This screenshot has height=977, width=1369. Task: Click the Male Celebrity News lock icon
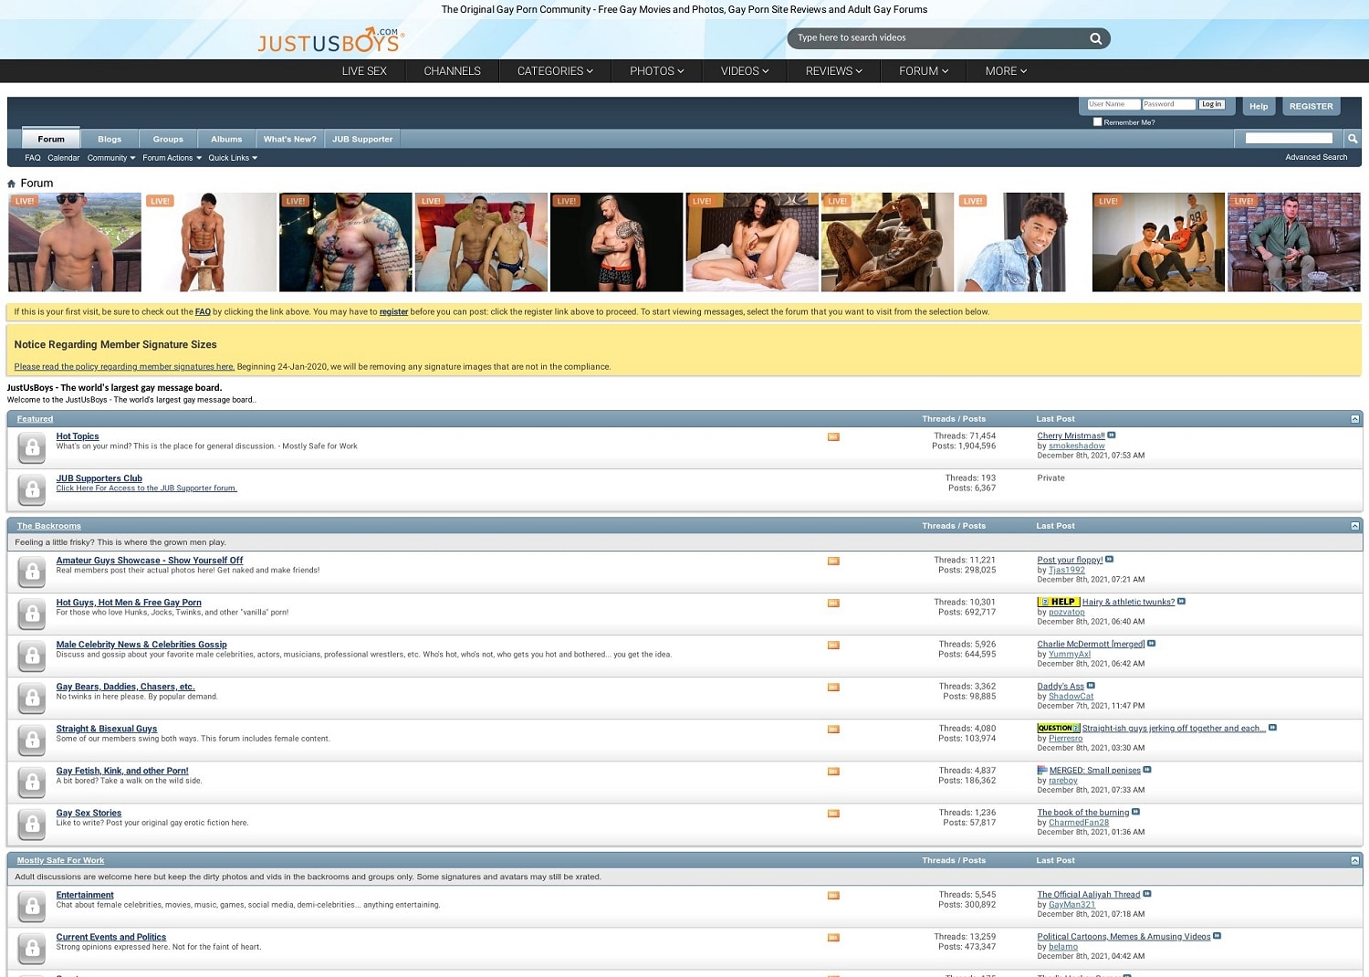(32, 656)
